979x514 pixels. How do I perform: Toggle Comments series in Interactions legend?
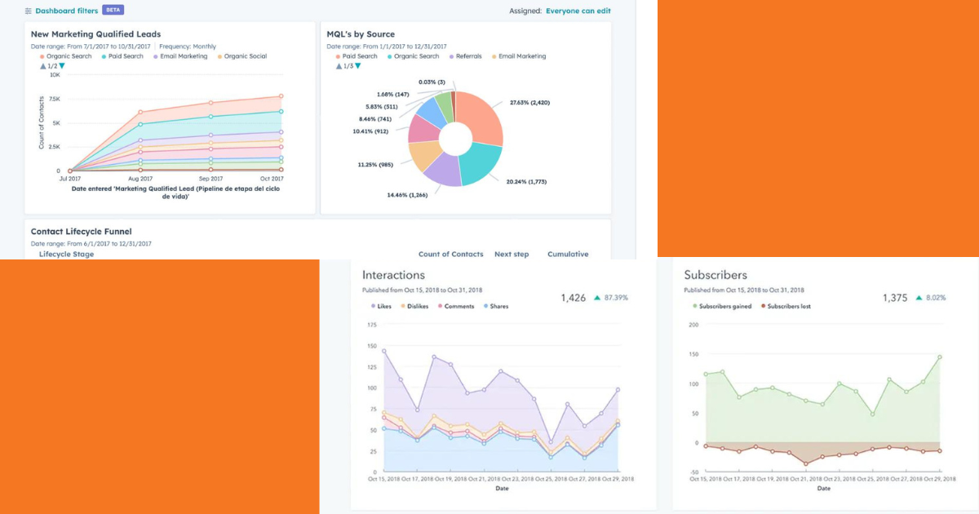pos(455,307)
